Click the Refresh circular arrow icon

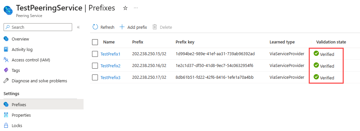(95, 27)
